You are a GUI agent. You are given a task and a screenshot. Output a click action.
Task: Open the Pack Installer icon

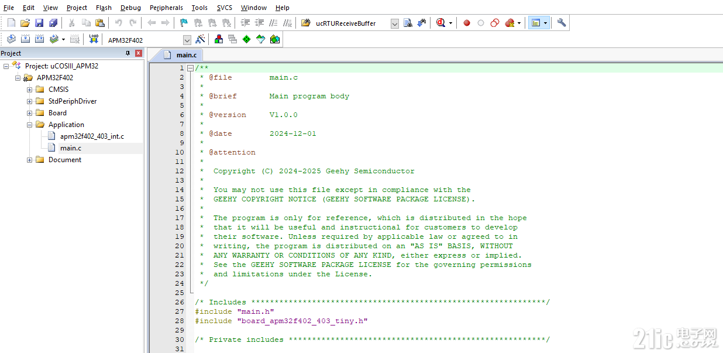point(275,39)
